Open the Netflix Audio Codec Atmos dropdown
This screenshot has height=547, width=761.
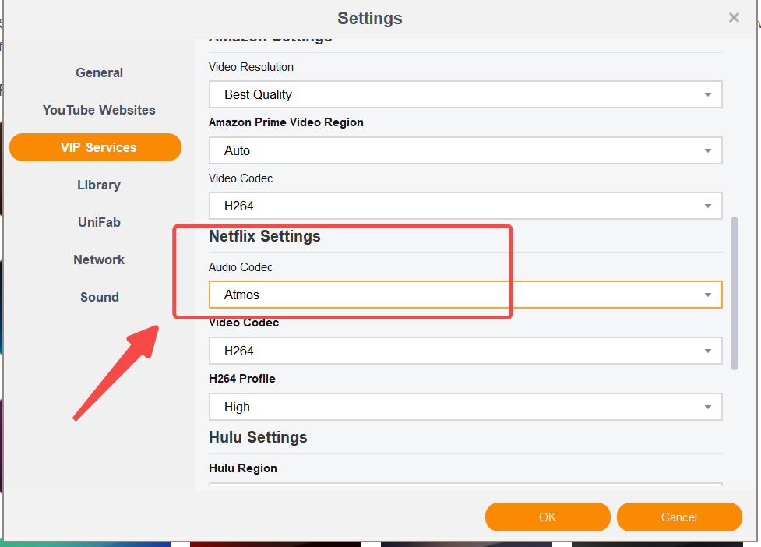pos(465,295)
